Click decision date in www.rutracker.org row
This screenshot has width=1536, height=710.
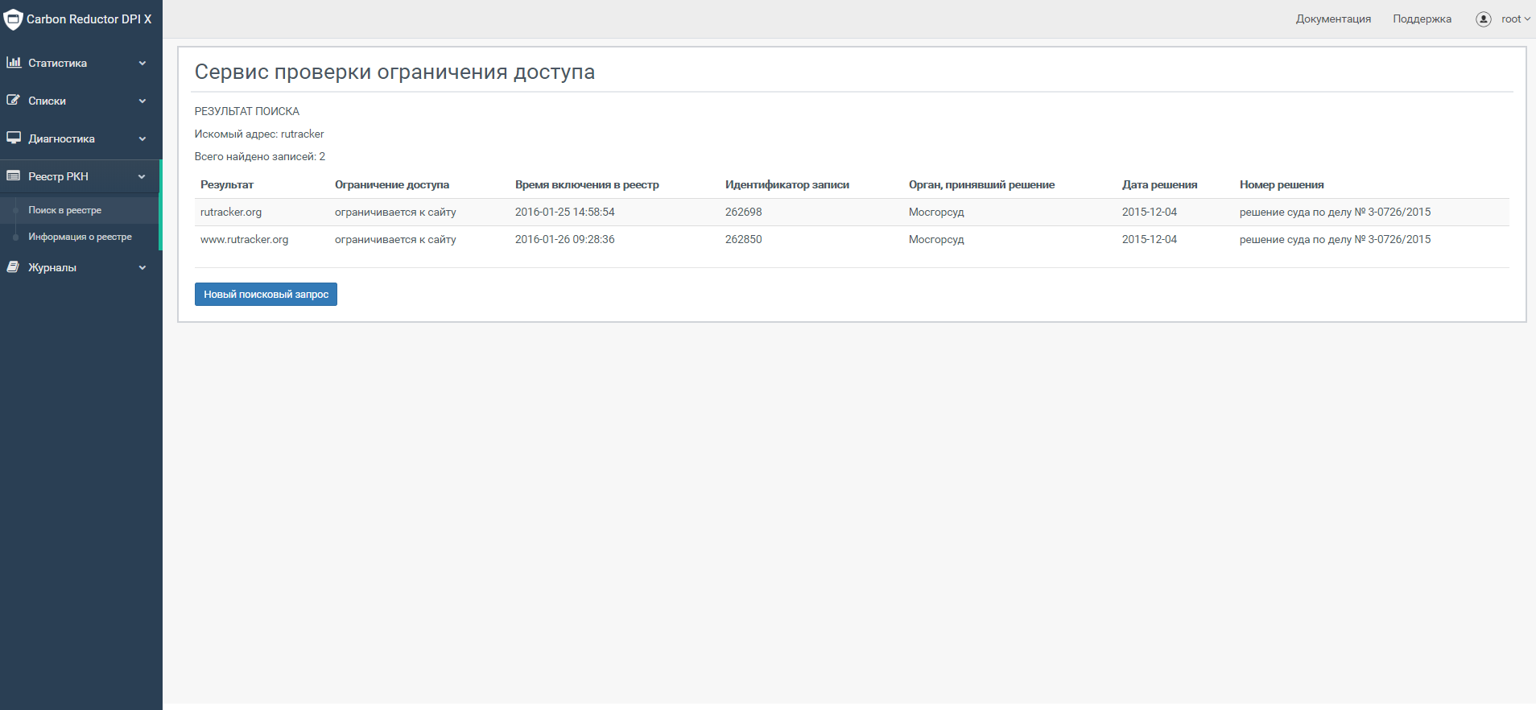pyautogui.click(x=1149, y=239)
